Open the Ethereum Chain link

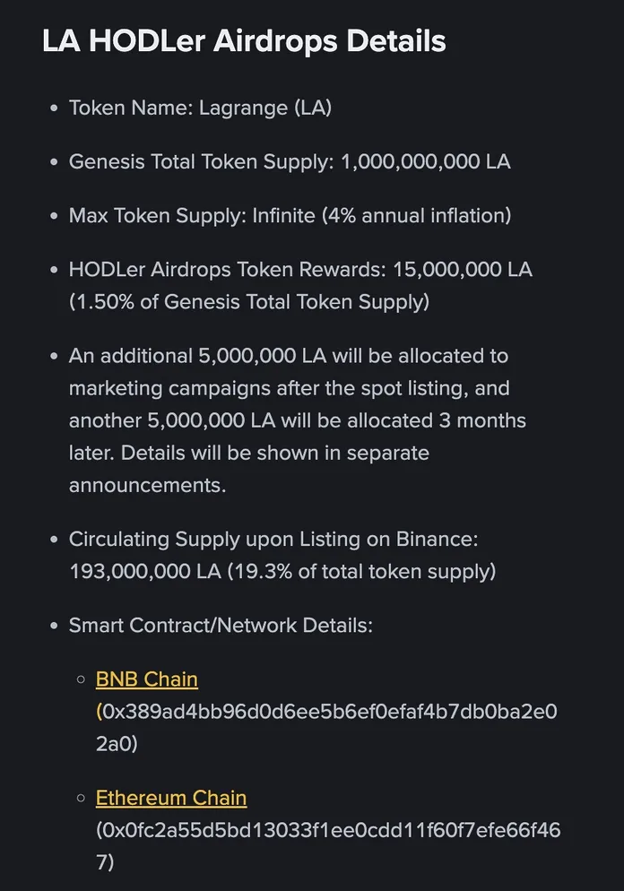pos(171,798)
